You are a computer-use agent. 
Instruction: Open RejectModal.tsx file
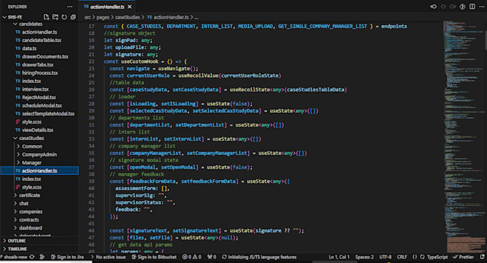(39, 97)
